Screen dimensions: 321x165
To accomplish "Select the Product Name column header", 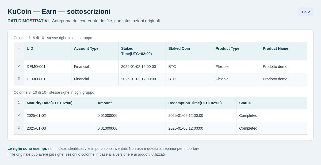I will 284,51.
